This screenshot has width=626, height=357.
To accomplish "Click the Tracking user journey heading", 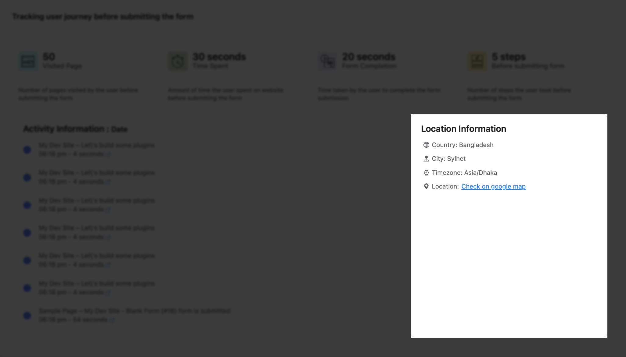I will coord(103,16).
